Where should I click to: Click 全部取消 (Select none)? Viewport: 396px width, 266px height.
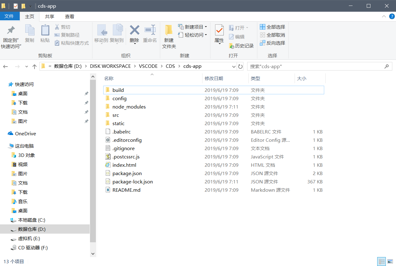point(272,35)
